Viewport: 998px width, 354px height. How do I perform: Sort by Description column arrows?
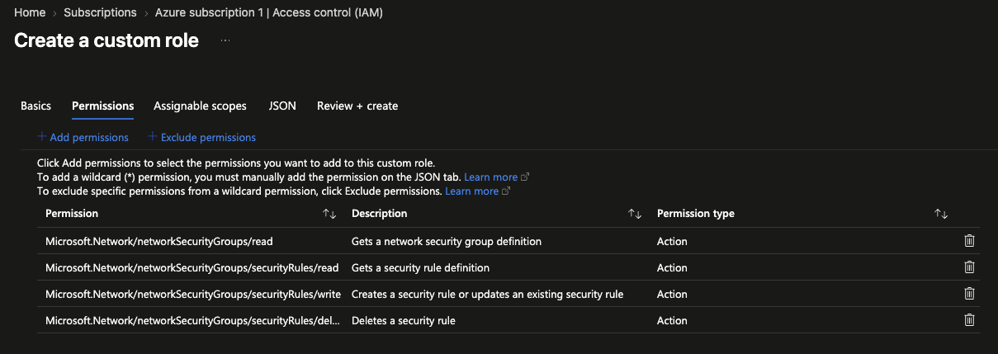635,214
